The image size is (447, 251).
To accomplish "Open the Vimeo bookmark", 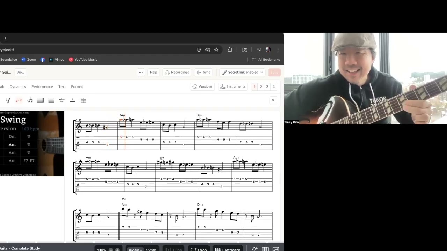I will (57, 60).
